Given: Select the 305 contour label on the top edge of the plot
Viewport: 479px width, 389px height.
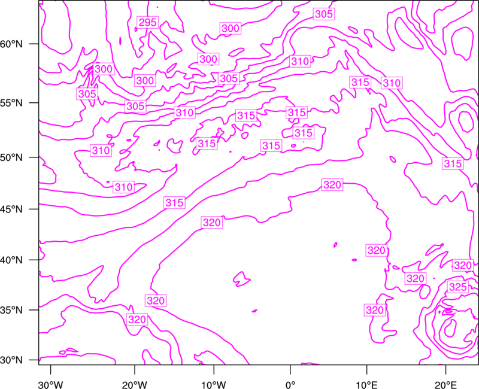Looking at the screenshot, I should point(323,14).
